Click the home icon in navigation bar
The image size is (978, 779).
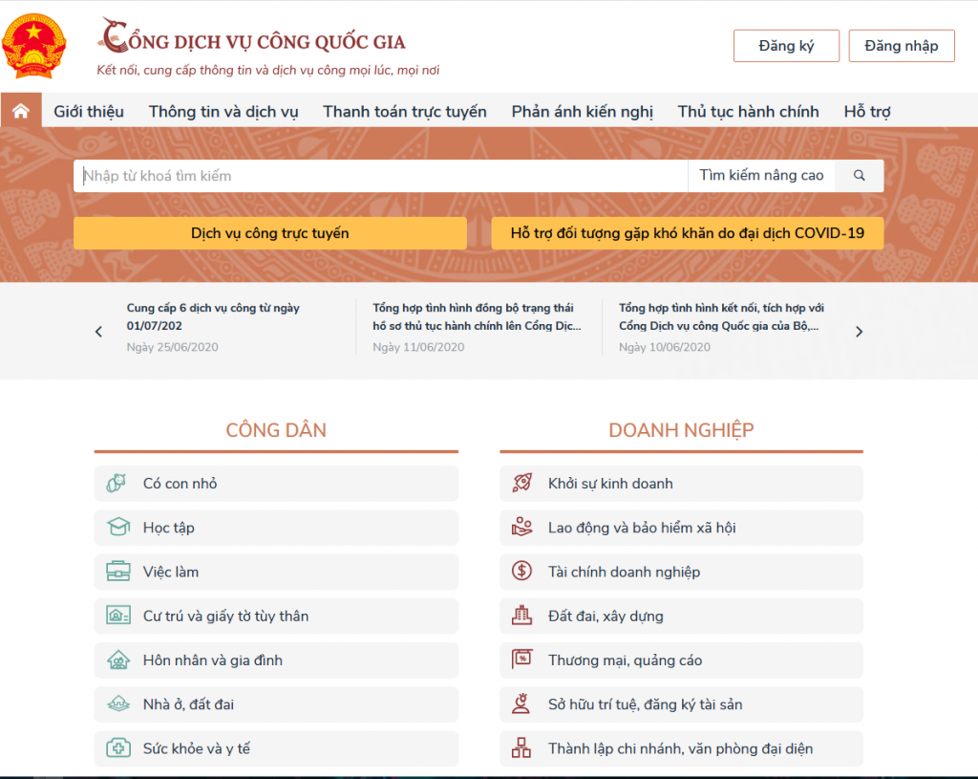(20, 111)
